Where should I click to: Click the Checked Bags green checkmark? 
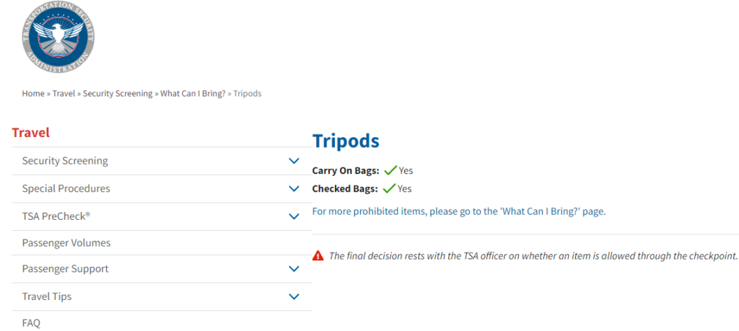389,189
